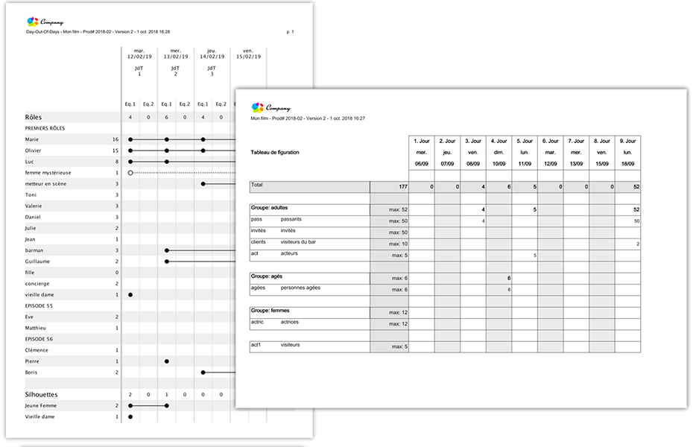The width and height of the screenshot is (696, 447).
Task: Click the Company logo on the figuration table page
Action: (x=271, y=108)
